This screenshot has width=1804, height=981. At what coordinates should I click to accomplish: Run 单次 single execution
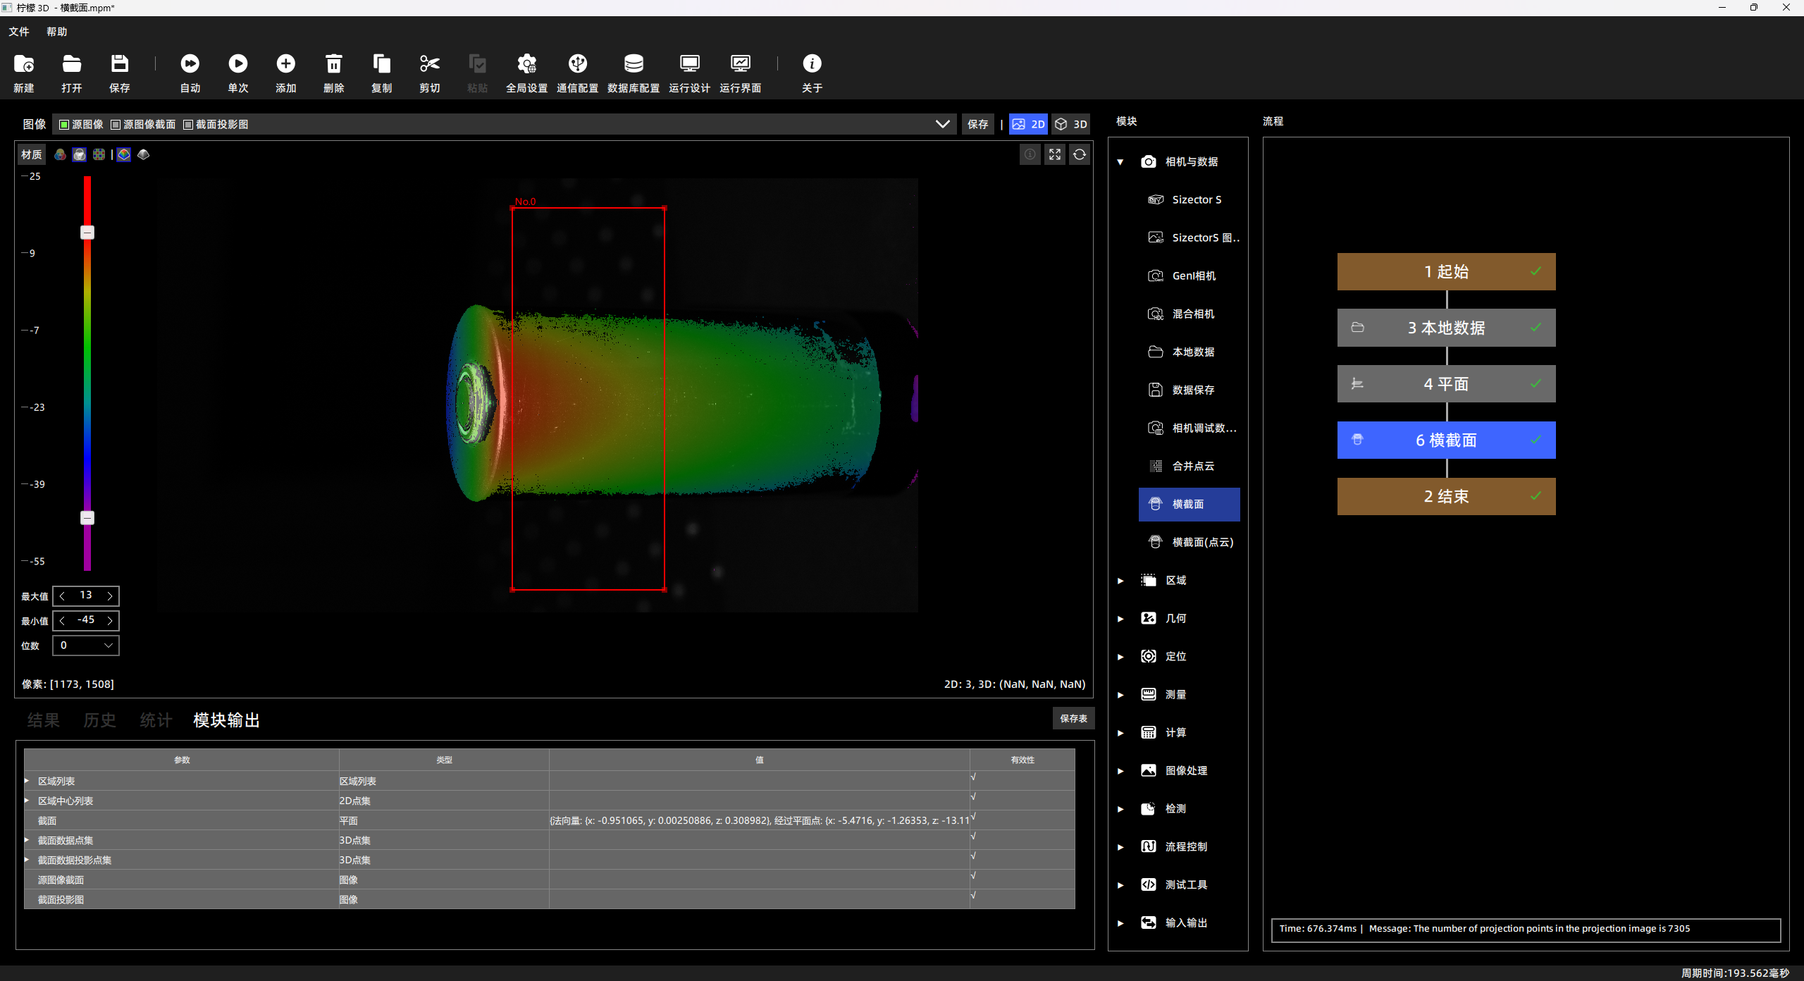pyautogui.click(x=238, y=64)
